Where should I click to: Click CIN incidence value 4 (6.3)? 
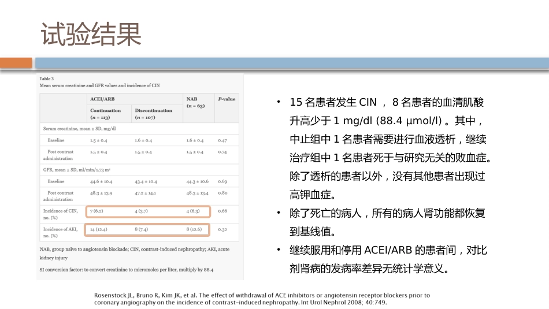[192, 211]
